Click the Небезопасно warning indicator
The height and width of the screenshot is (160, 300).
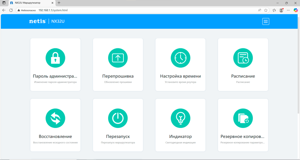27,10
